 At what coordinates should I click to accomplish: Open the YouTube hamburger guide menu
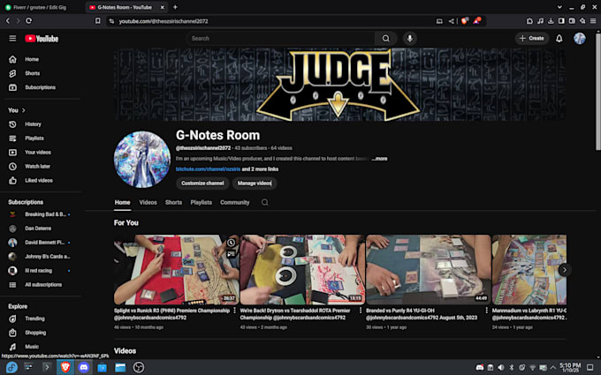[12, 38]
